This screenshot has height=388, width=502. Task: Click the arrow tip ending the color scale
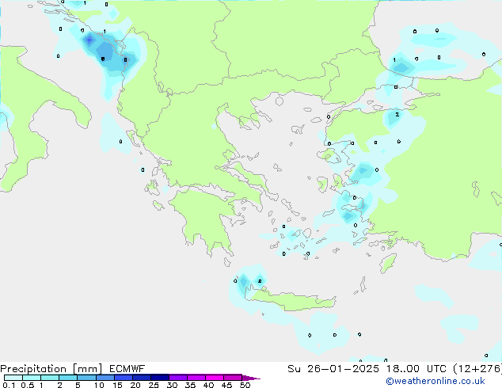[x=257, y=378]
